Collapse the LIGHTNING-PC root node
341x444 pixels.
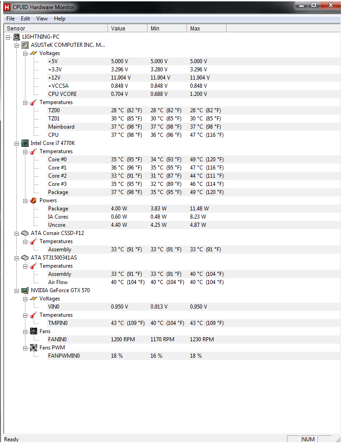(8, 37)
